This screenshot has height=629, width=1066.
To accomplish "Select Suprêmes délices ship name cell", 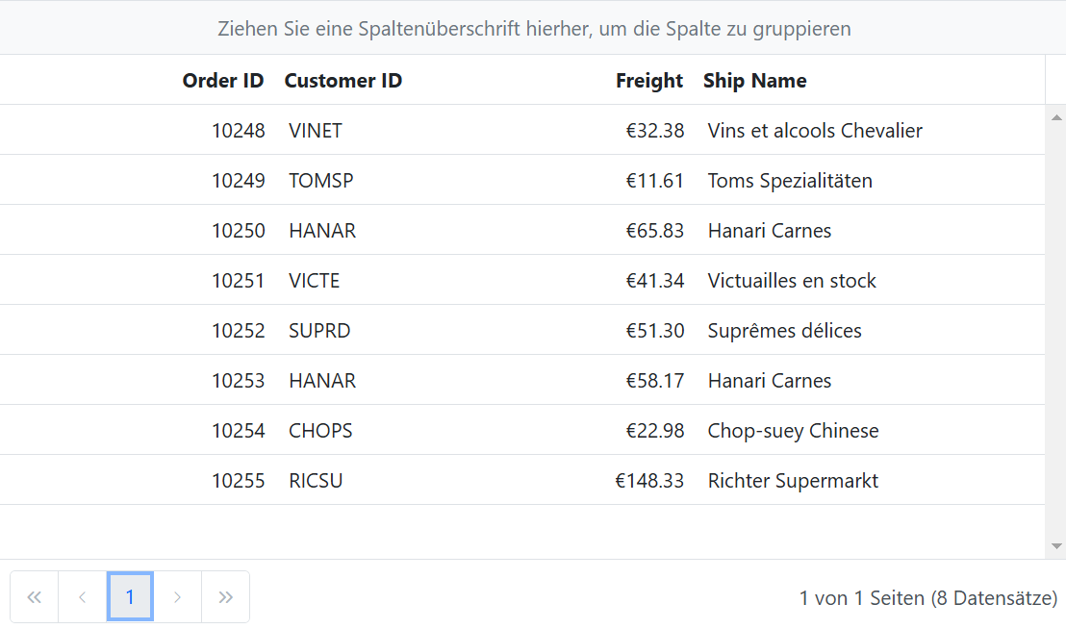I will [784, 331].
